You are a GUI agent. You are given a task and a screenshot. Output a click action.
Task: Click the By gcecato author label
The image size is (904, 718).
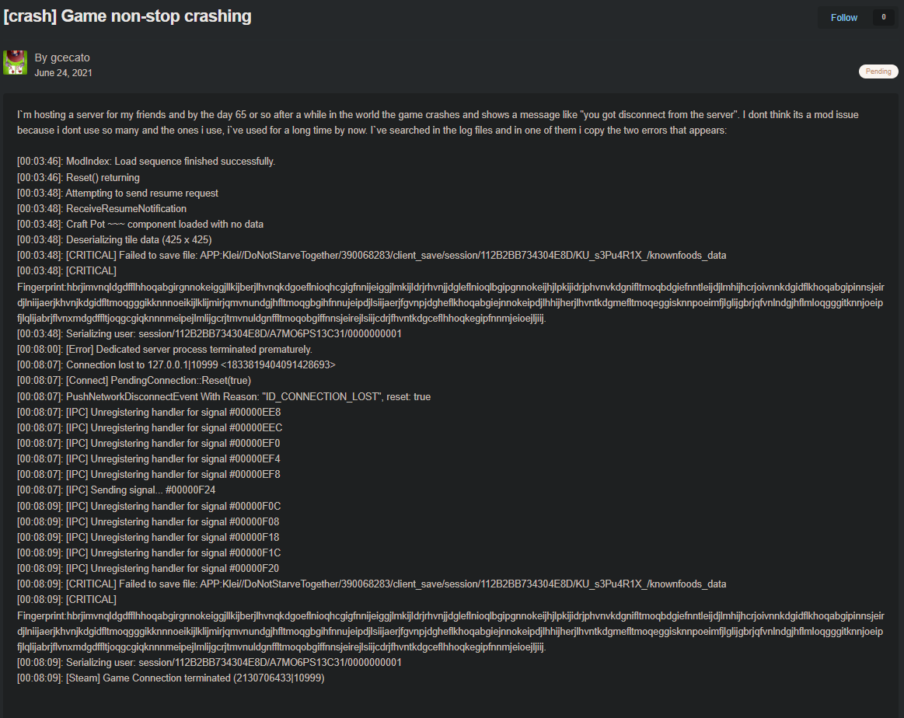pos(62,58)
